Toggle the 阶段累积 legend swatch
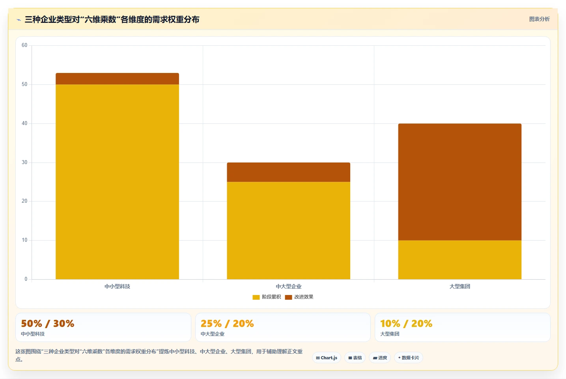 click(256, 297)
